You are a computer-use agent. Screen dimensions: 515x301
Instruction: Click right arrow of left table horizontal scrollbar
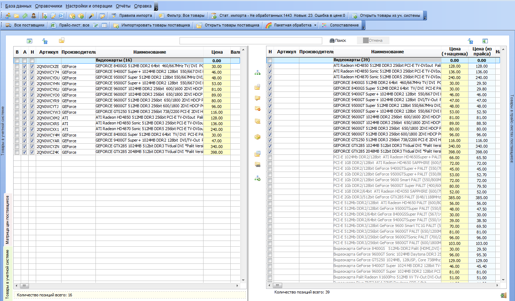point(237,286)
